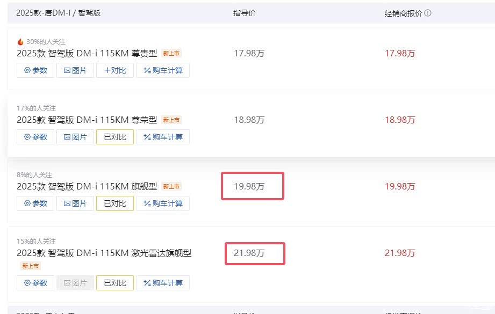Click the 2025款-唐DM-i / 智驾版 header
The image size is (495, 314).
pos(59,13)
